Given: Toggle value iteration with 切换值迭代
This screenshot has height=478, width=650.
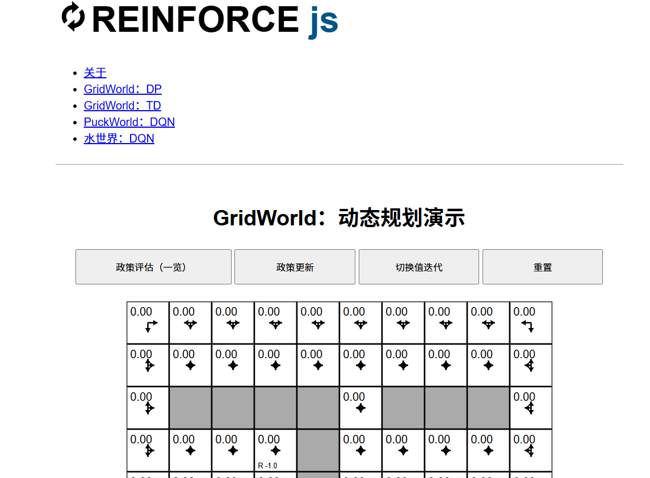Looking at the screenshot, I should [418, 267].
